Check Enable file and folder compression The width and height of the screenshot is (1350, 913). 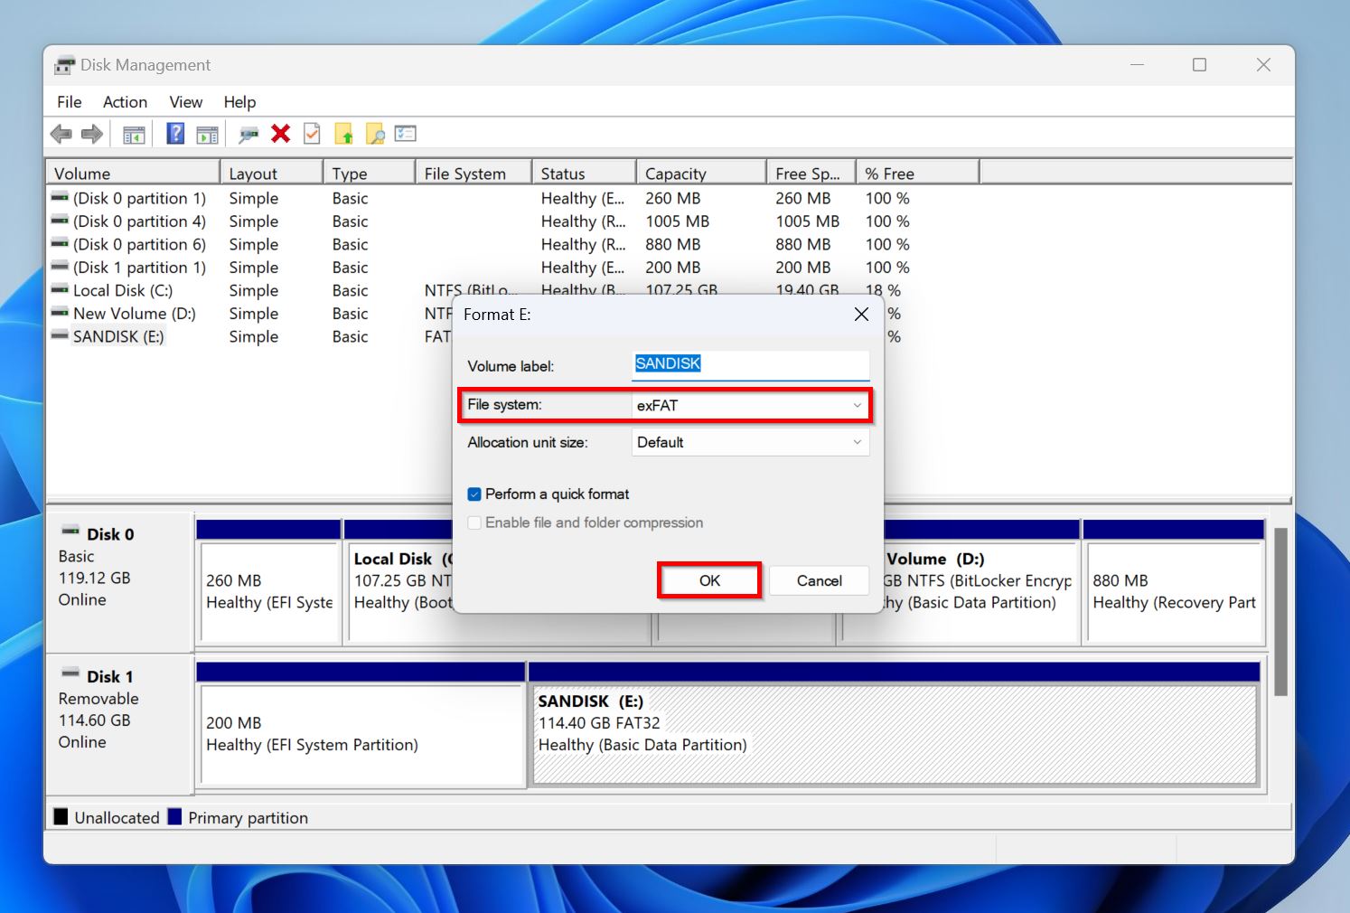474,522
